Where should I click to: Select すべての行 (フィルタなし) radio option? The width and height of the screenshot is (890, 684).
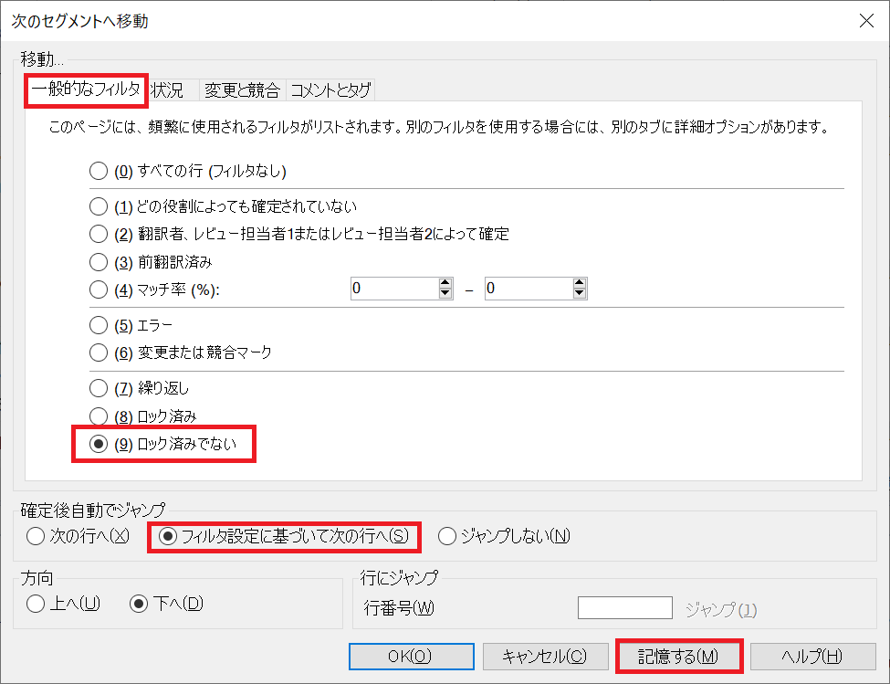pos(99,170)
